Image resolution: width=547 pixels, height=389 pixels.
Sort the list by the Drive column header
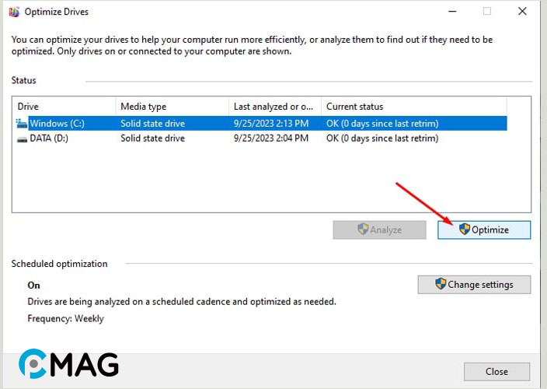point(64,107)
